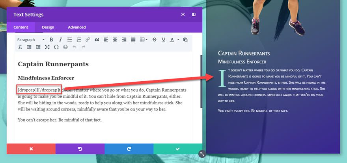347x163 pixels.
Task: Toggle fullscreen editor mode
Action: (x=47, y=47)
